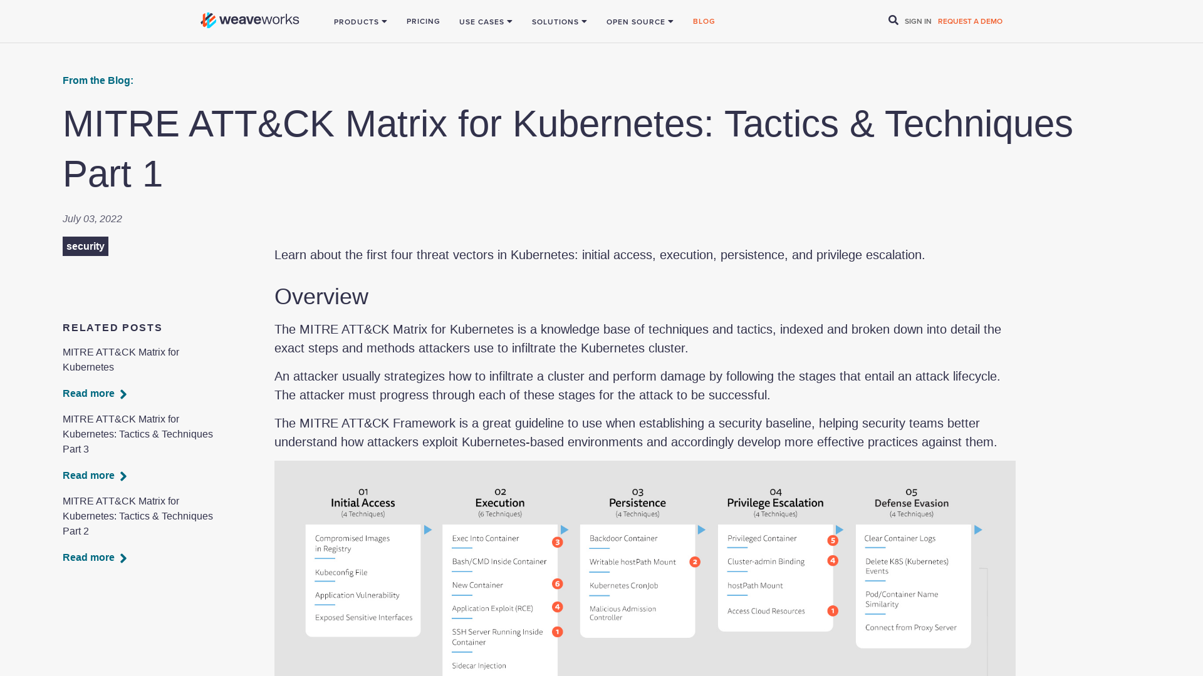Image resolution: width=1203 pixels, height=676 pixels.
Task: Click the SIGN IN link
Action: click(x=918, y=21)
